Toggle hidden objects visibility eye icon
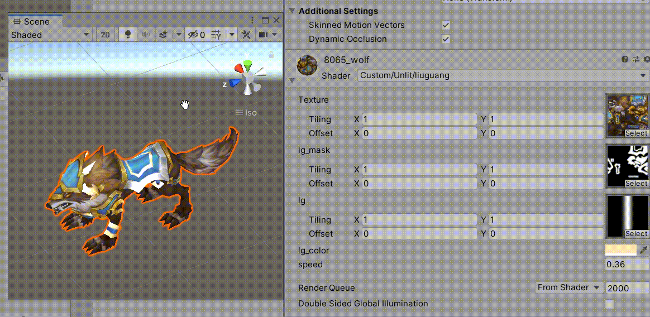Image resolution: width=650 pixels, height=317 pixels. click(197, 35)
